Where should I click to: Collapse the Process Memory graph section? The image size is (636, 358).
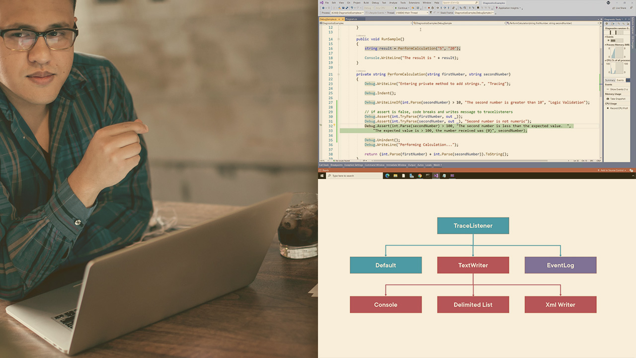606,45
